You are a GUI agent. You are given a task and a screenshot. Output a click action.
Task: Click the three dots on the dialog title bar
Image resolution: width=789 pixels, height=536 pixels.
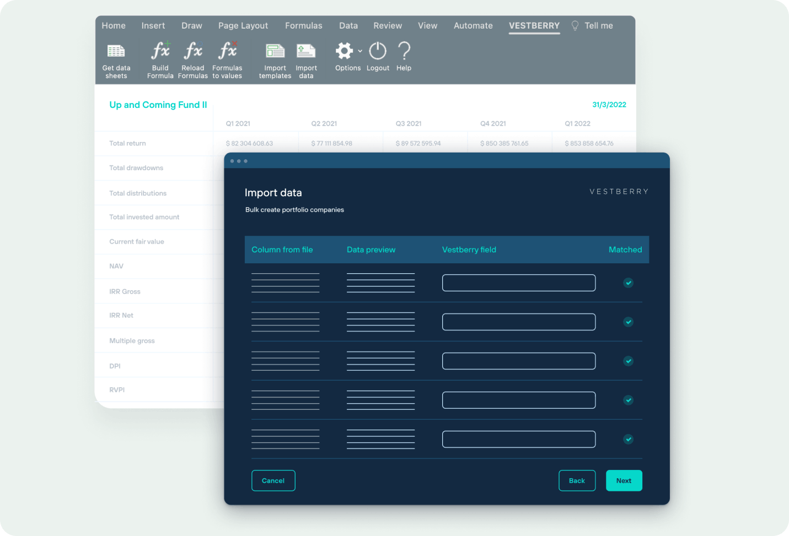[x=239, y=161]
